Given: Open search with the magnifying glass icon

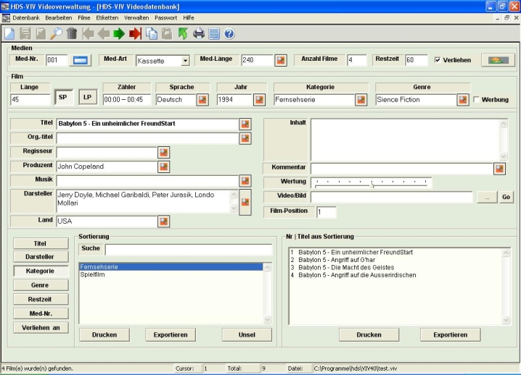Looking at the screenshot, I should (56, 33).
